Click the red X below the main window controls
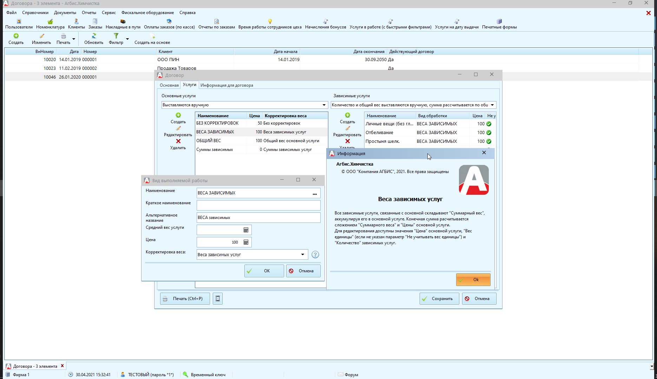The height and width of the screenshot is (379, 657). pyautogui.click(x=649, y=13)
